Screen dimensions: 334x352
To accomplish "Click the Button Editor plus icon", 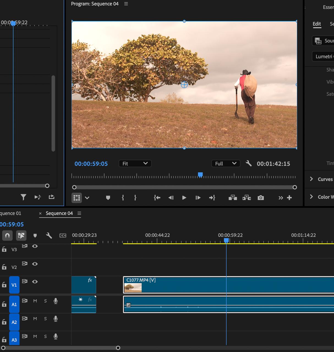I will pyautogui.click(x=289, y=198).
